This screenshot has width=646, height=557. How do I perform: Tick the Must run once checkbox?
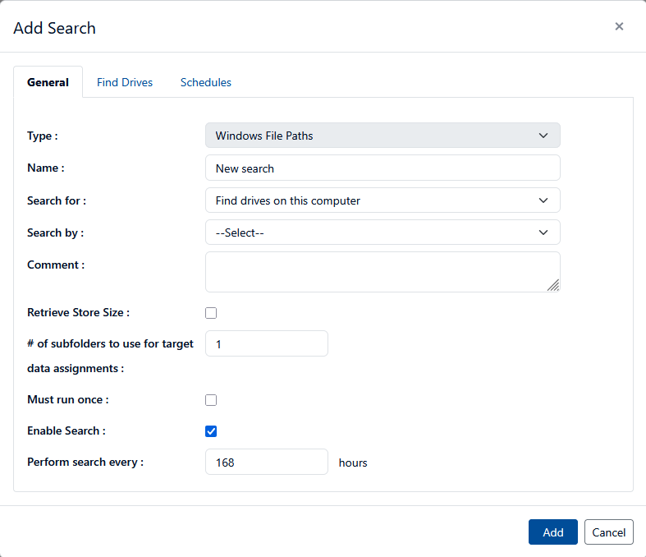tap(211, 400)
